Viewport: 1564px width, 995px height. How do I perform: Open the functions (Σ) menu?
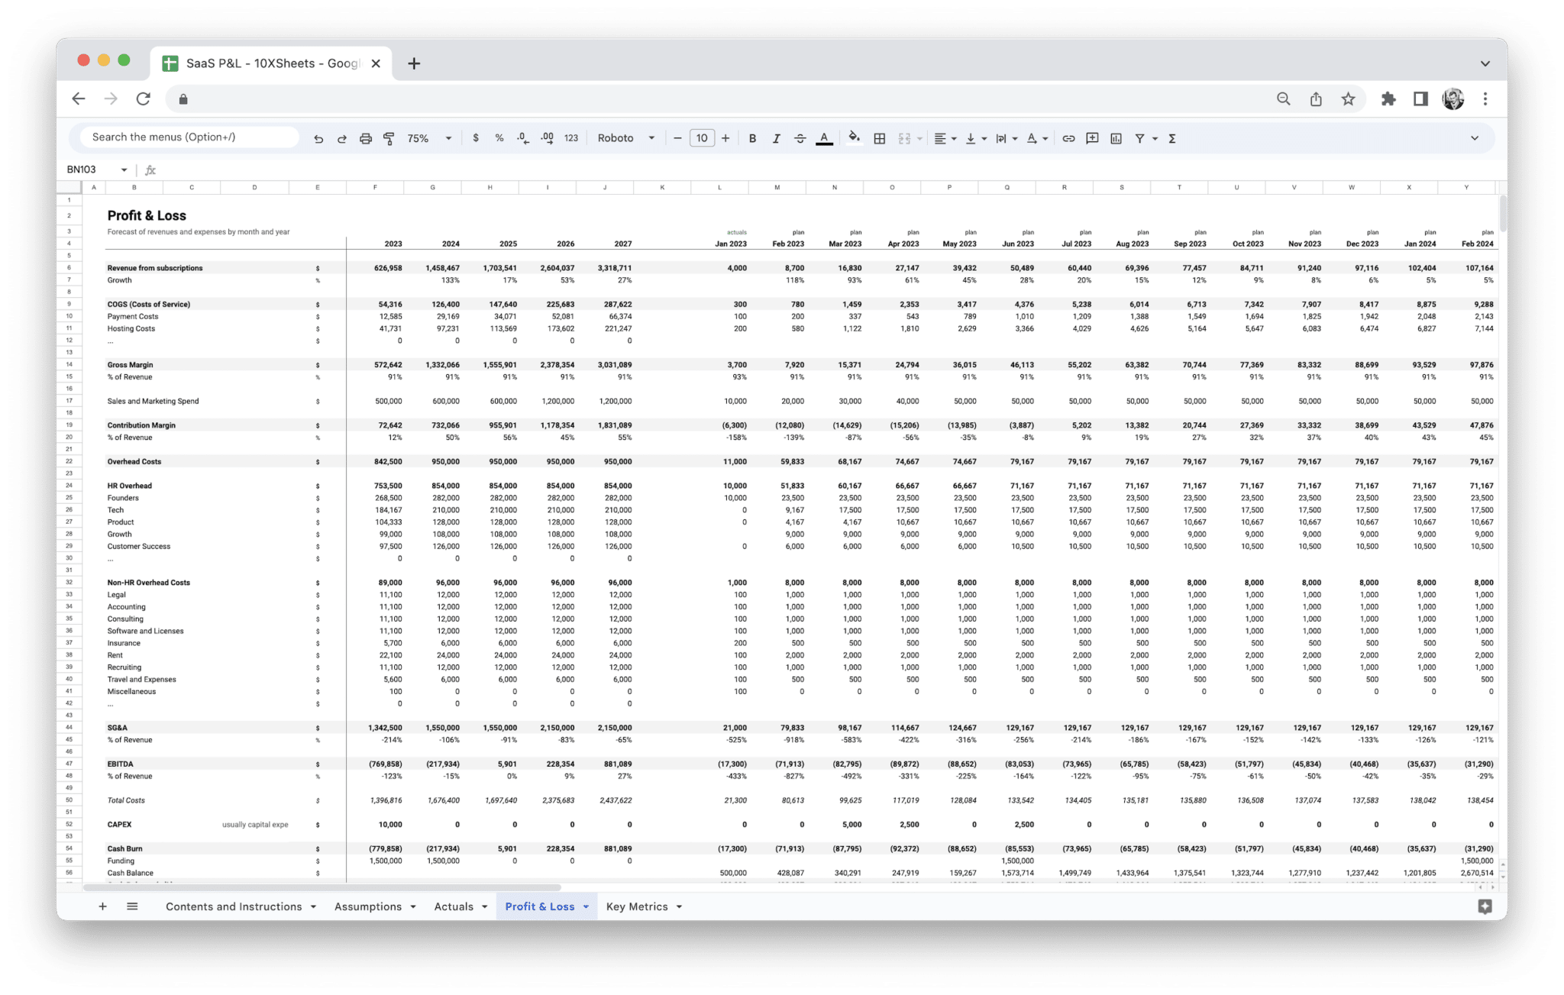(1171, 137)
